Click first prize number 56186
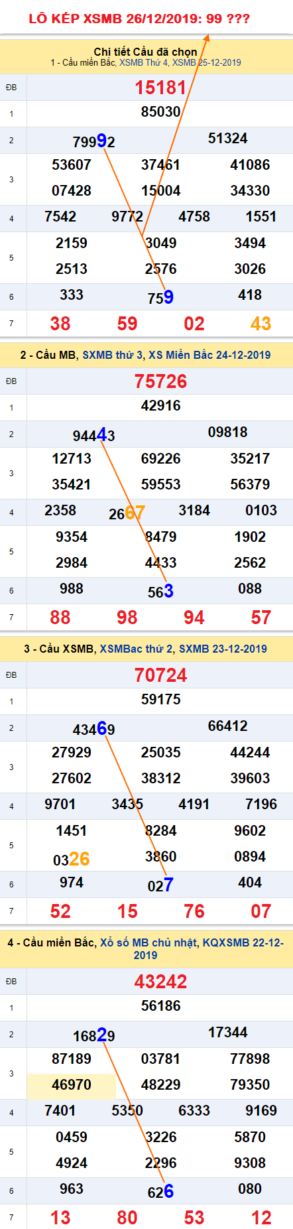293x1229 pixels. [161, 1005]
